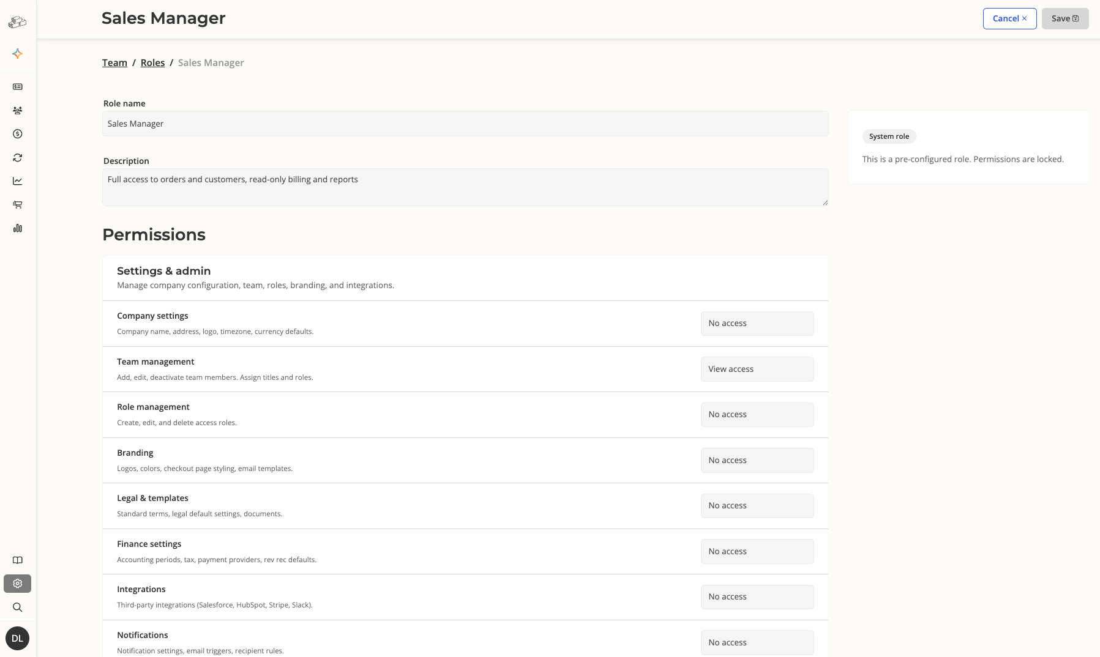Click the 'Branding' row label
The image size is (1100, 657).
[x=135, y=453]
